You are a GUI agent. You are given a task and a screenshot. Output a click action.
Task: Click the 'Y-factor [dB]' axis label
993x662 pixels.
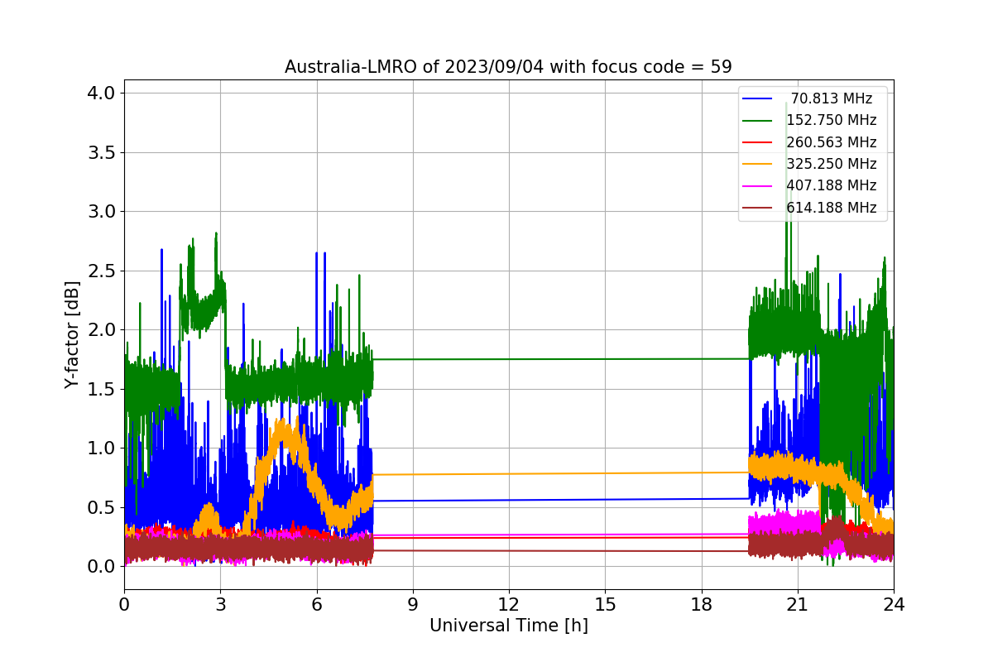73,335
